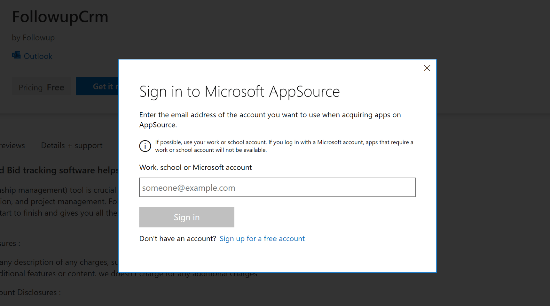Click the 'Don't have an account?' text
The height and width of the screenshot is (306, 550).
point(177,239)
